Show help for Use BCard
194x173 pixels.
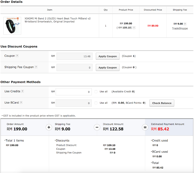pos(21,103)
